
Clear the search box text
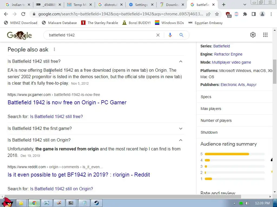coord(158,35)
